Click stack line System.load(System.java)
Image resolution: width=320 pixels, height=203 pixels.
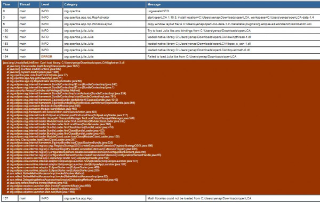[x=33, y=72]
